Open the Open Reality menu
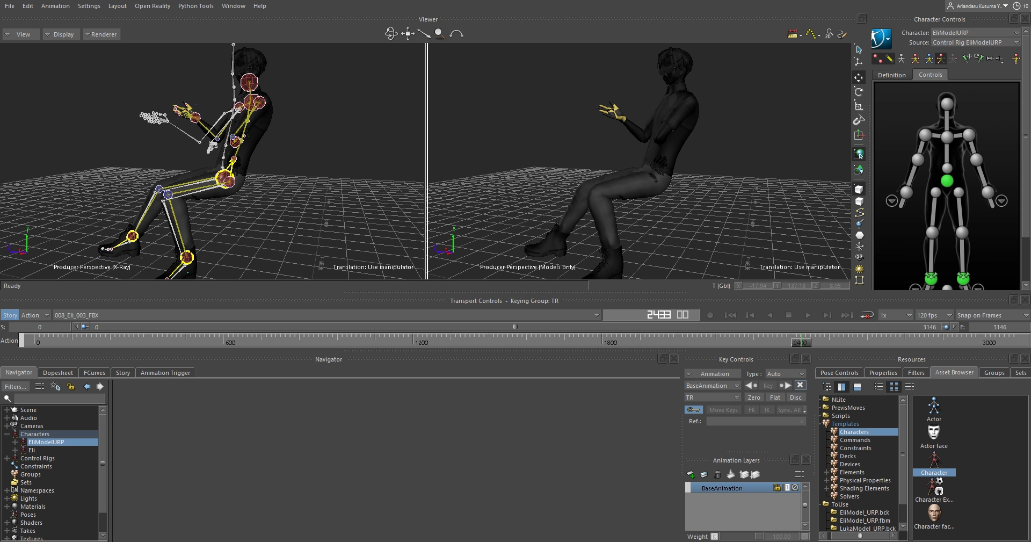Screen dimensions: 1031x542 click(153, 6)
